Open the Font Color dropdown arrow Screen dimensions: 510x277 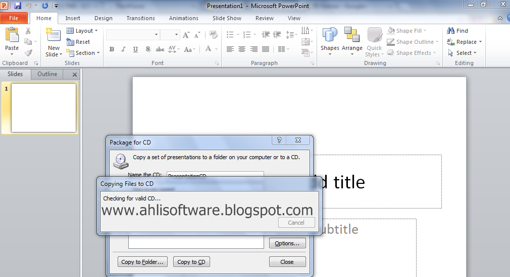click(216, 49)
